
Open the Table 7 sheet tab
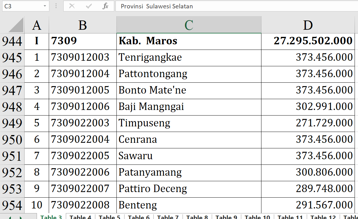click(x=168, y=217)
